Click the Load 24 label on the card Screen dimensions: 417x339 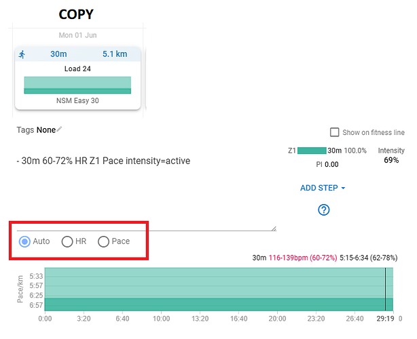coord(77,68)
